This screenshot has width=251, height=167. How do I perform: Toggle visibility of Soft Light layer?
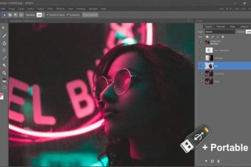[x=201, y=58]
